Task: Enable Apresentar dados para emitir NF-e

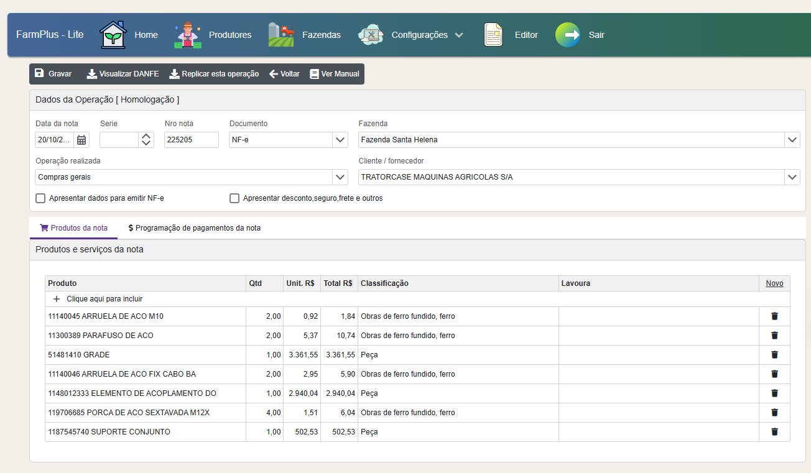Action: pyautogui.click(x=41, y=199)
